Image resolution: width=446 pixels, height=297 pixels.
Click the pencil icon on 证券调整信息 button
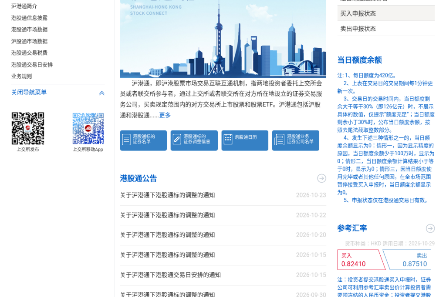point(177,140)
